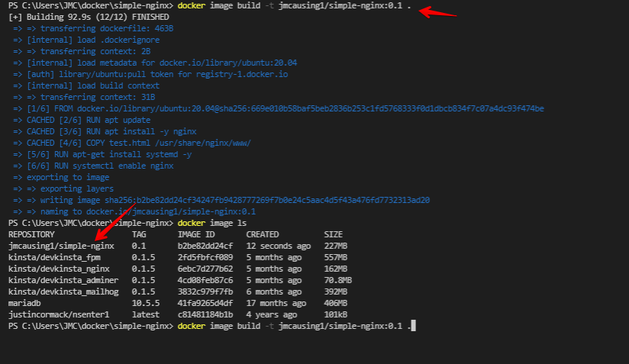Click the TAG column header

(139, 234)
